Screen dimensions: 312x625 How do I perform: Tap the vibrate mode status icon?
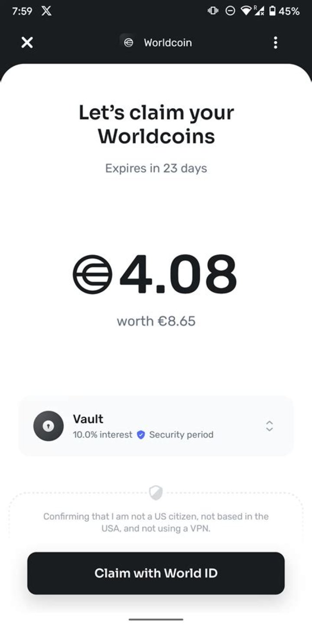(213, 11)
